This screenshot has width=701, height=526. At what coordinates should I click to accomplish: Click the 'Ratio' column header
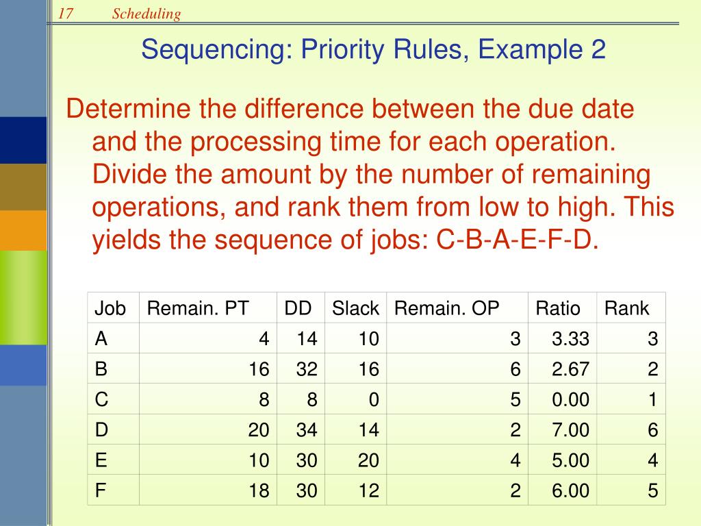pyautogui.click(x=563, y=308)
